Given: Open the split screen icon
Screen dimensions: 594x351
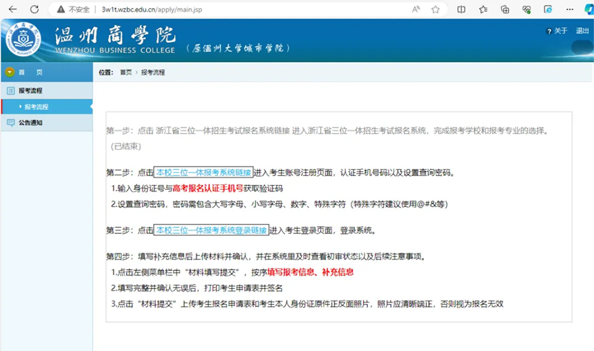Looking at the screenshot, I should (461, 9).
